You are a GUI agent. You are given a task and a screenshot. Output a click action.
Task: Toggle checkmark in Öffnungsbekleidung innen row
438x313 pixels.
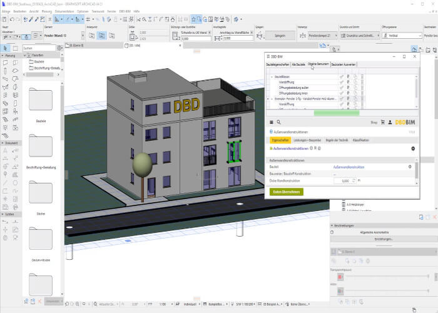342,93
